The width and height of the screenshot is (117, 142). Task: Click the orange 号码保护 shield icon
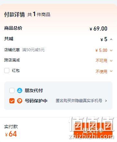point(20,101)
